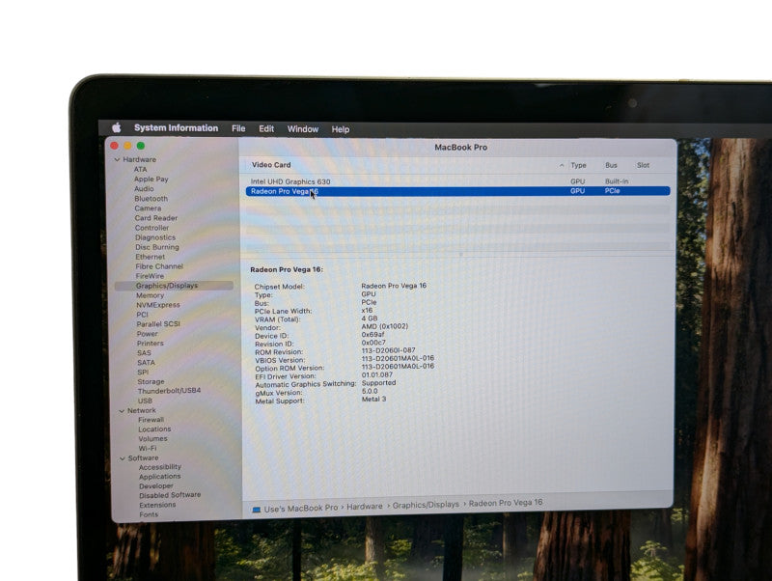
Task: Select Disc Burning in the sidebar
Action: (x=157, y=247)
